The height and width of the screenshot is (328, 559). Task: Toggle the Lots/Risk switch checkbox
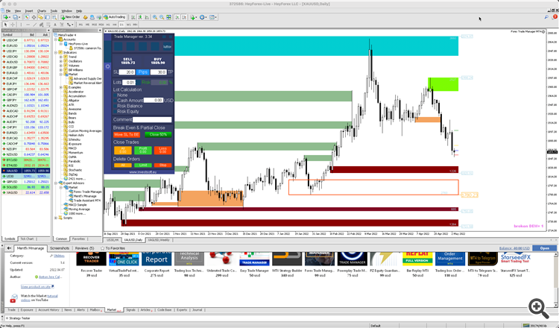click(139, 82)
